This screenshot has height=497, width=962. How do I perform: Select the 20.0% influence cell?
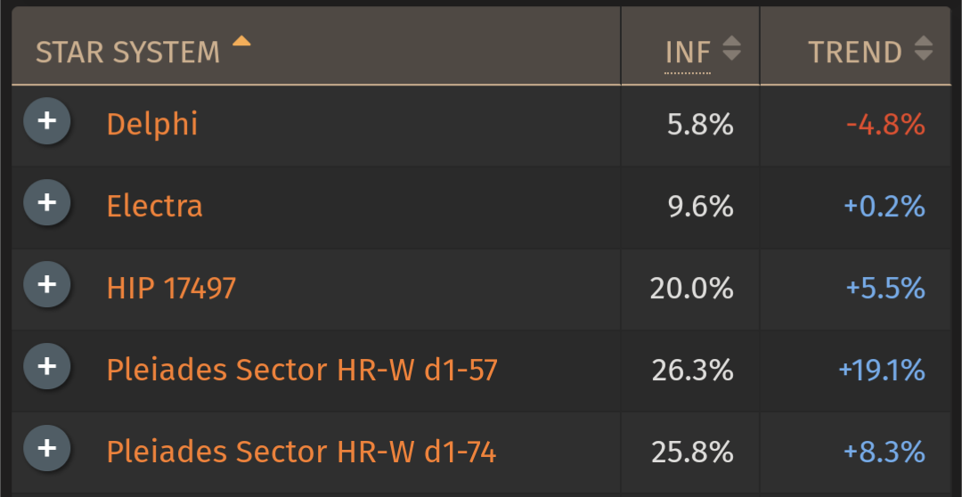690,289
